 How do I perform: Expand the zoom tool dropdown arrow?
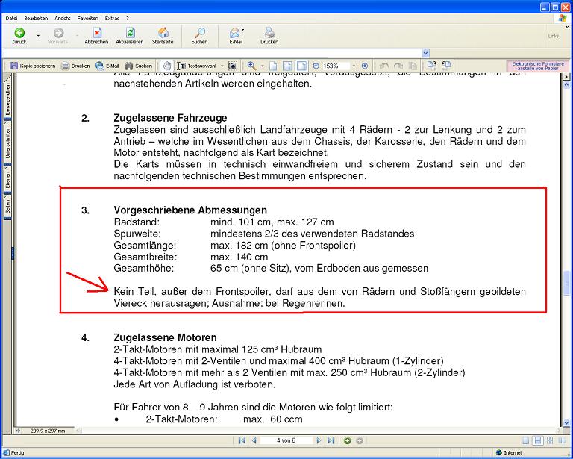[x=262, y=66]
